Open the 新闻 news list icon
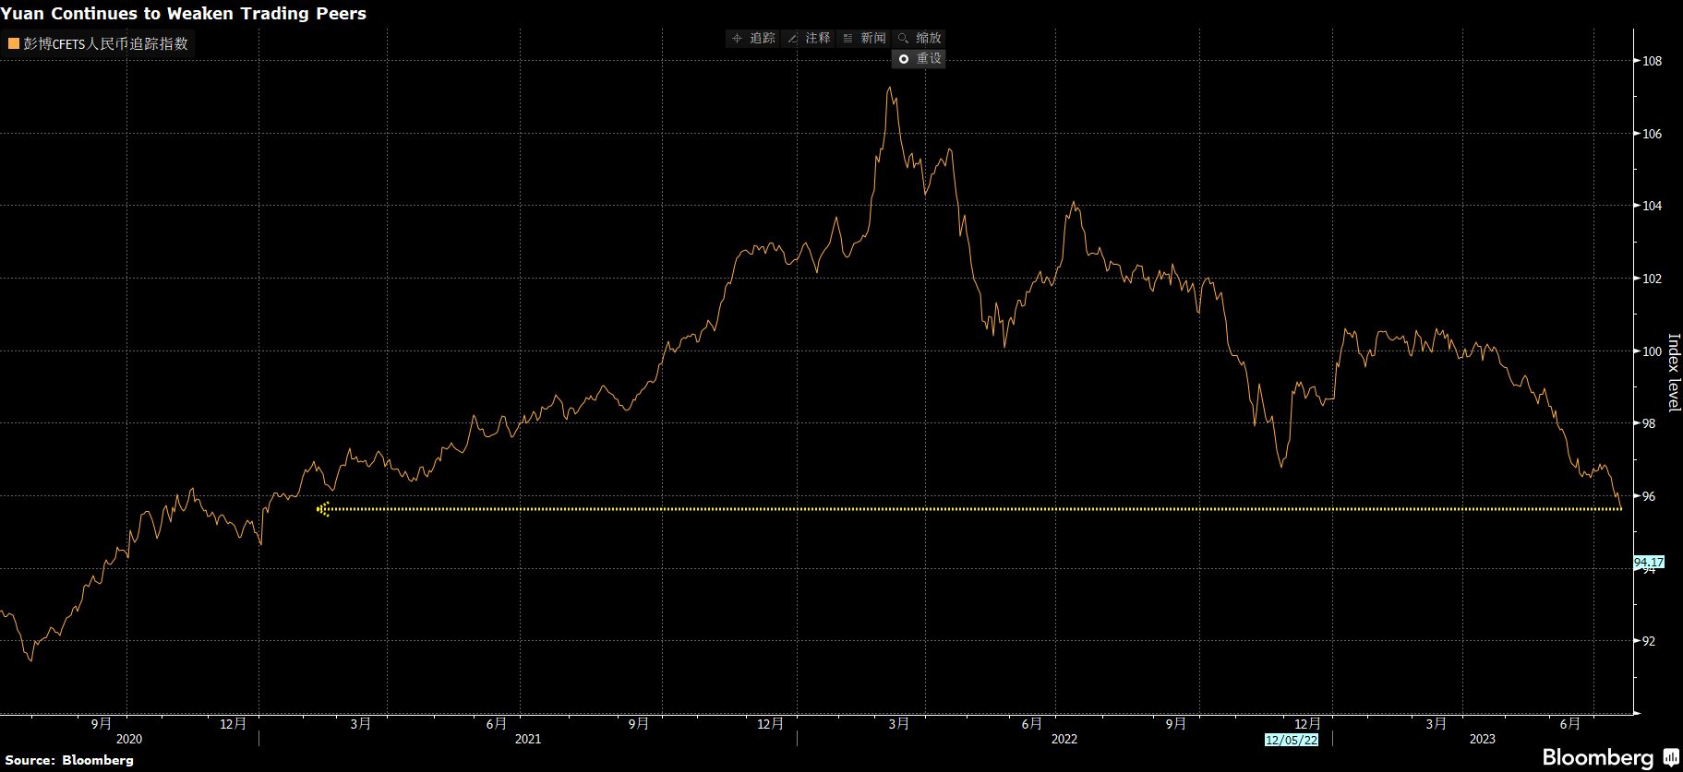The width and height of the screenshot is (1683, 772). point(848,39)
